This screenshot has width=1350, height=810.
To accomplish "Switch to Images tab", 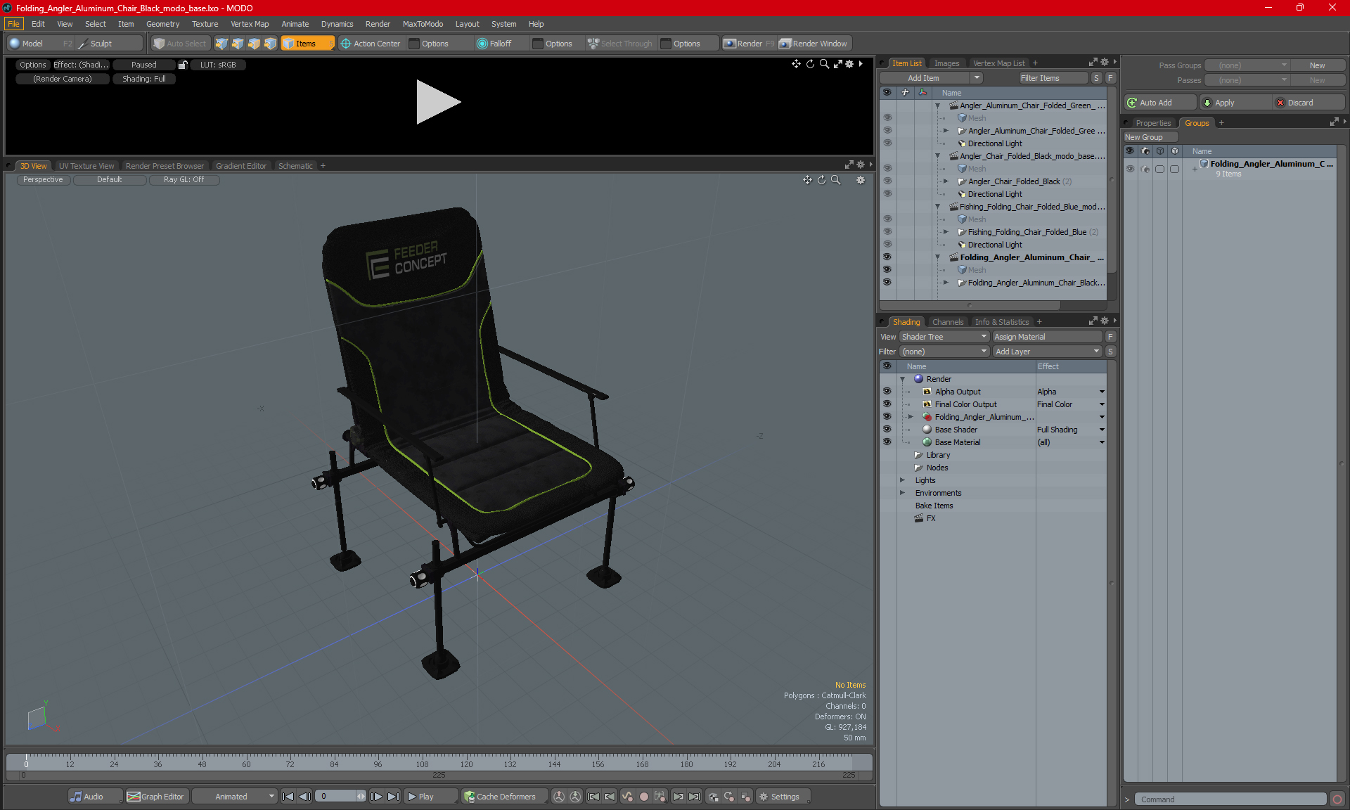I will tap(946, 63).
